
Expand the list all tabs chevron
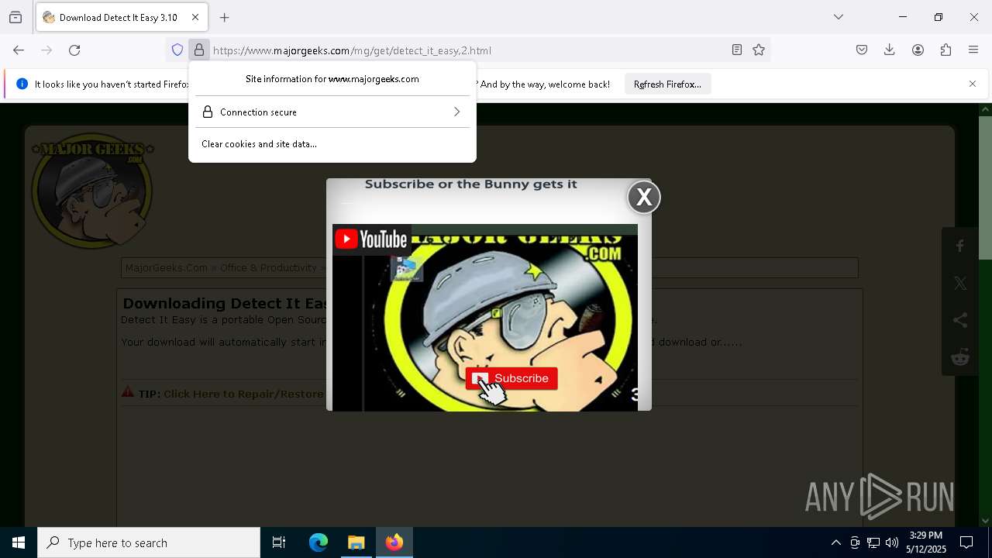pos(839,17)
